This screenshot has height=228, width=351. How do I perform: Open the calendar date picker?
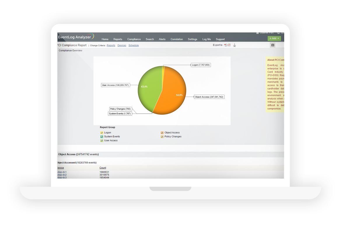pos(273,45)
